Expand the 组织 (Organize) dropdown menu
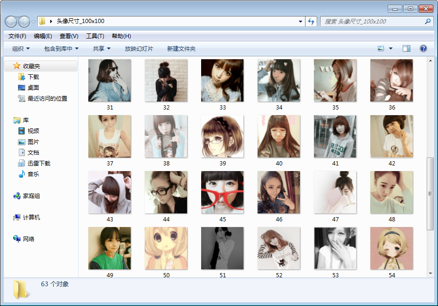Viewport: 438px width, 306px height. point(21,48)
